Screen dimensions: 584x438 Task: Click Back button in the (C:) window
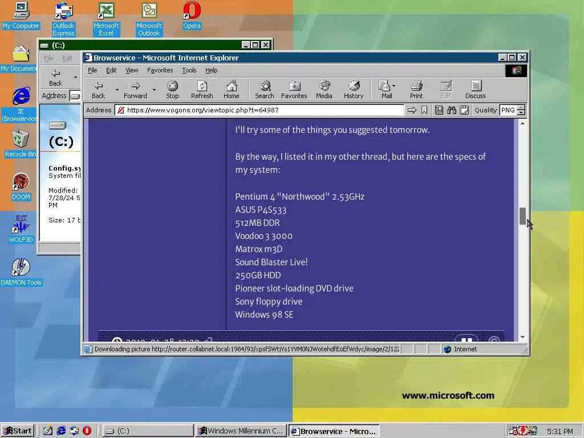coord(55,78)
